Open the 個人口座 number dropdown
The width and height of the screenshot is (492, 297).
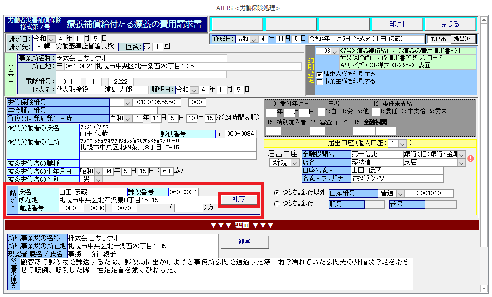(401, 143)
